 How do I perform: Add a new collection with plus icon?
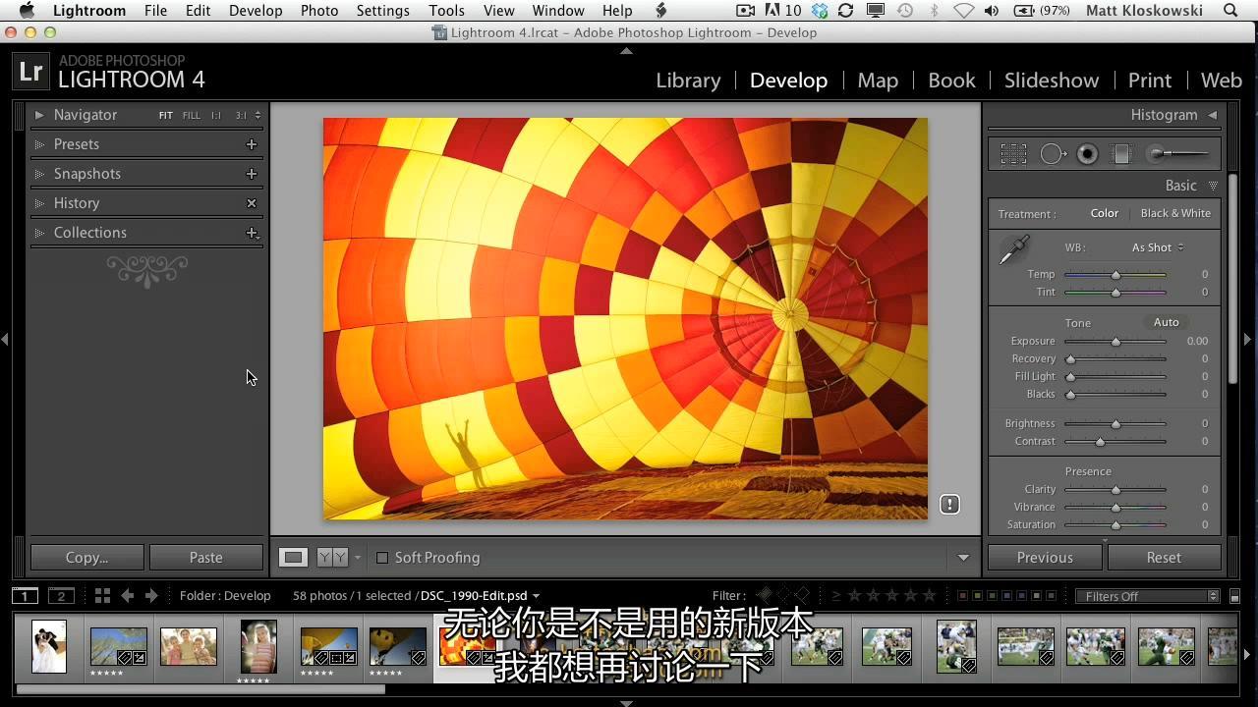[x=252, y=233]
